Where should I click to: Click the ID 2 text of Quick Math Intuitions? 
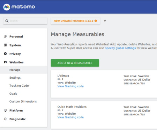coord(60,110)
